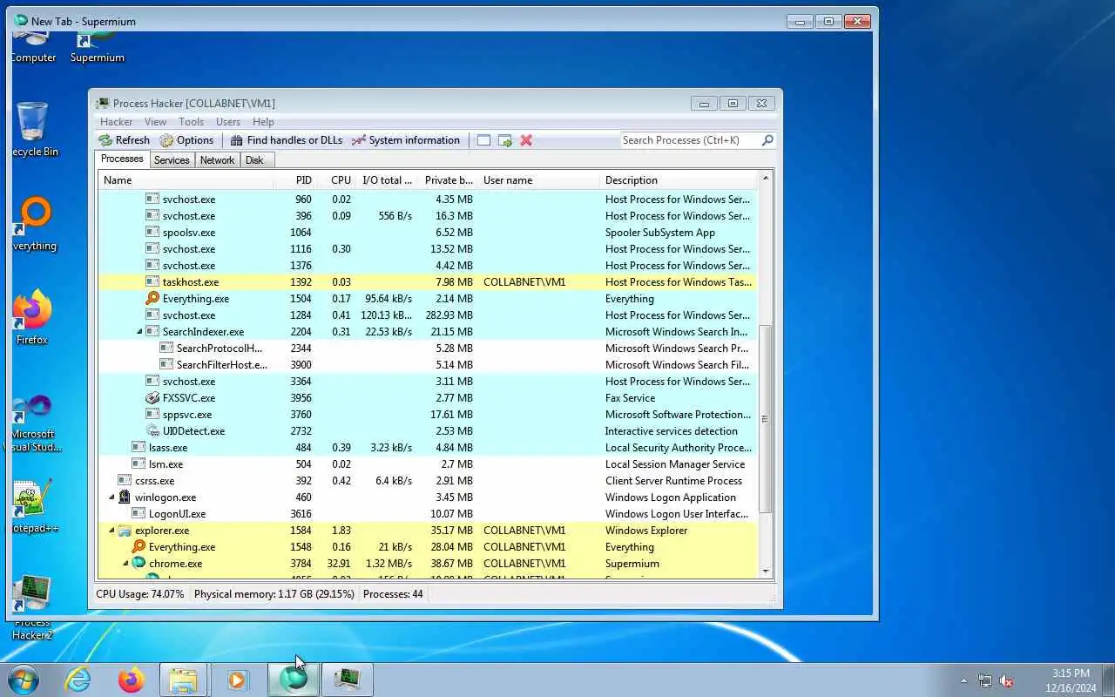Click the process list scroll up arrow

[766, 179]
